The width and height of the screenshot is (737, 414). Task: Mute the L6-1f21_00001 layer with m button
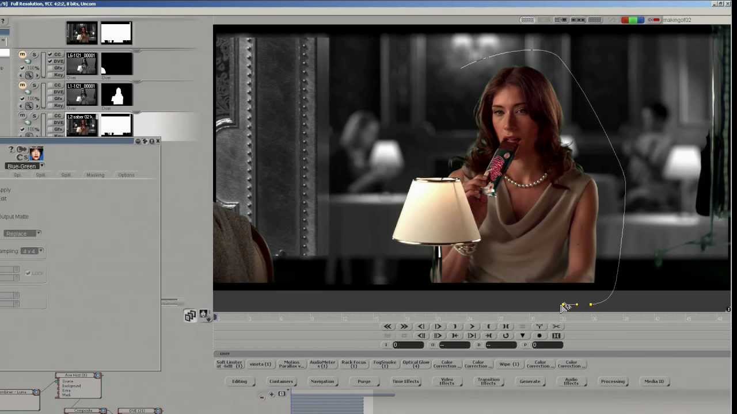(22, 55)
